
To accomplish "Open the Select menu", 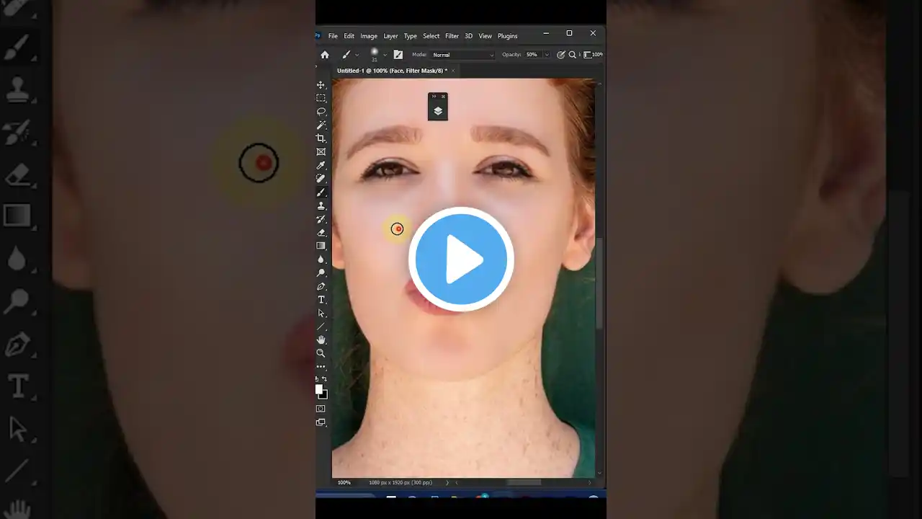I will [x=431, y=35].
